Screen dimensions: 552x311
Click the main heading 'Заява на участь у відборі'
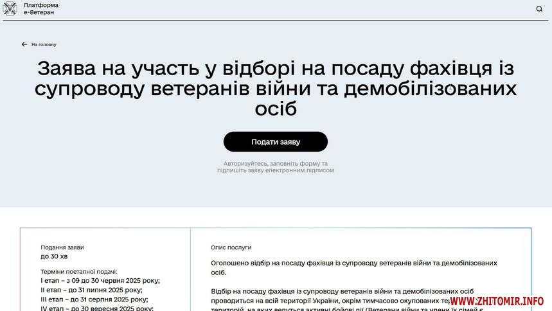tap(275, 88)
